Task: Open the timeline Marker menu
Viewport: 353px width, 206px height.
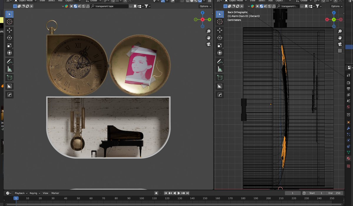Action: coord(55,193)
